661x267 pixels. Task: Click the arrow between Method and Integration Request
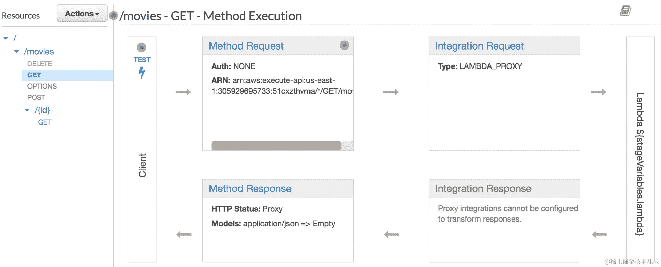click(391, 92)
